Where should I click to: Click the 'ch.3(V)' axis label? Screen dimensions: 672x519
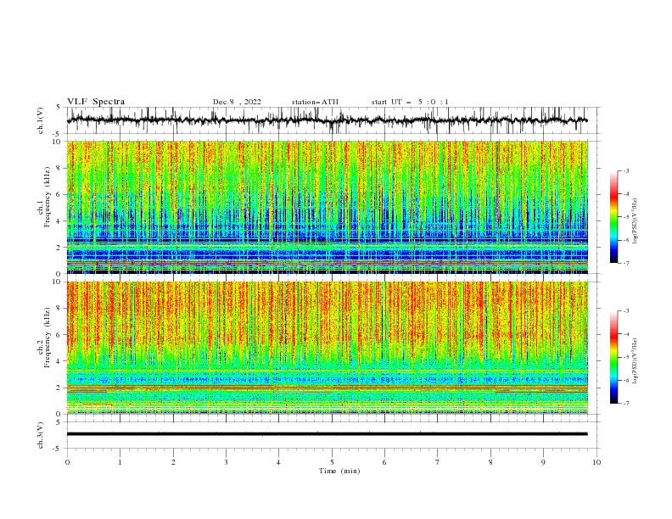pos(41,436)
